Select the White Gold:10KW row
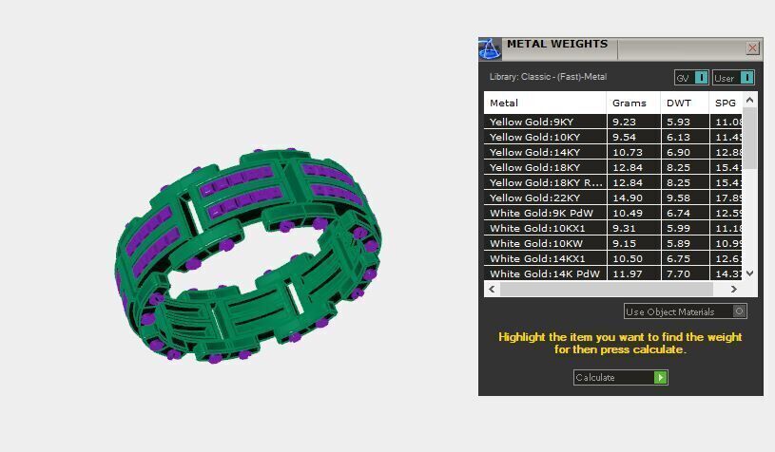This screenshot has height=452, width=775. pos(613,243)
